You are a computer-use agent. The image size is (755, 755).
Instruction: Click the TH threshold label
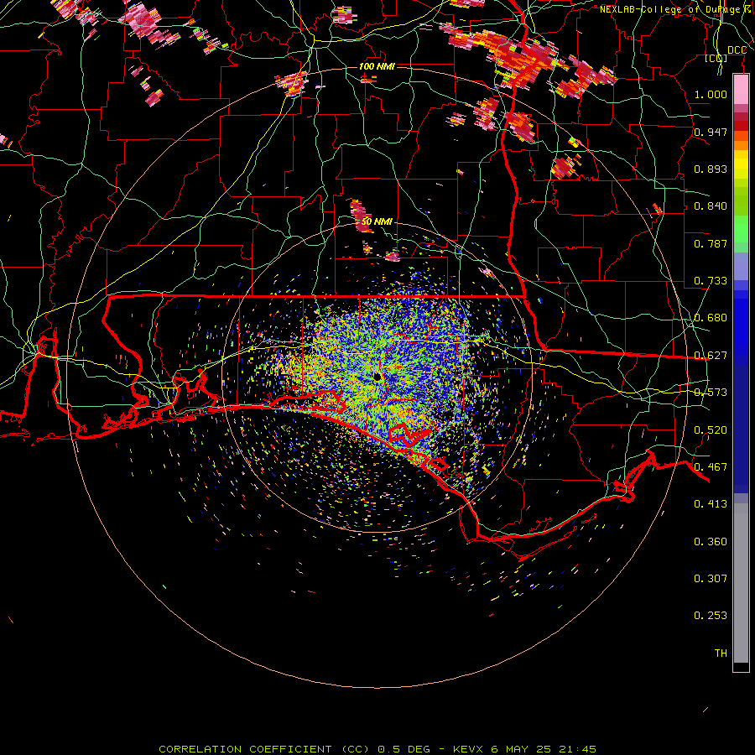[721, 653]
